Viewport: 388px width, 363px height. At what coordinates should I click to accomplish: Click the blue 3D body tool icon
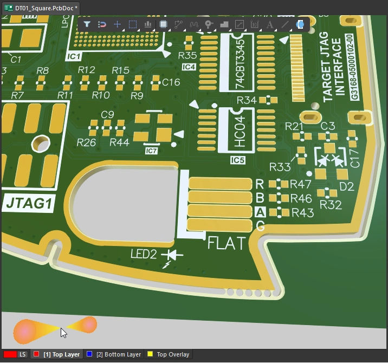click(x=300, y=24)
